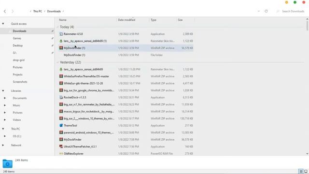Open Games in Quick access

17,38
